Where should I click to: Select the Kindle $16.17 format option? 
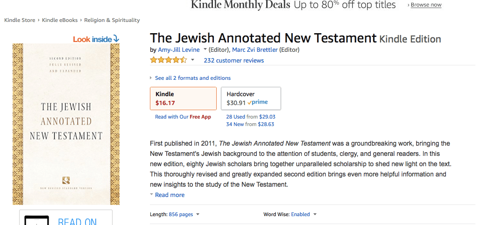183,98
